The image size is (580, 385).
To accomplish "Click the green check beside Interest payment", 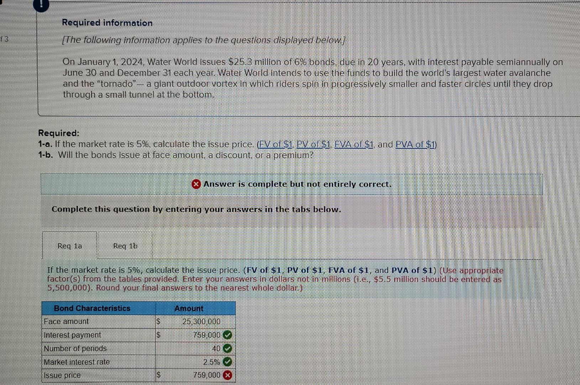I will tap(228, 335).
